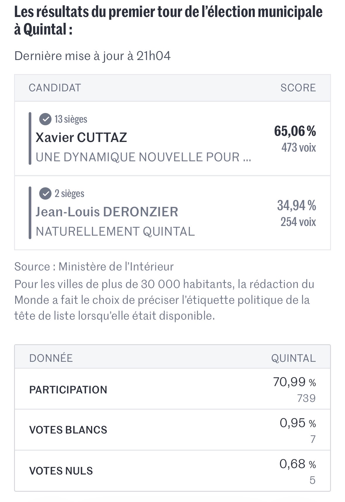The height and width of the screenshot is (502, 345).
Task: Select the VOTES NULS row label
Action: 61,471
